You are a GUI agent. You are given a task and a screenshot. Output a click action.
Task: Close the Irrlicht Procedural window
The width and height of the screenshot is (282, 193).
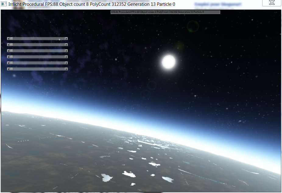(x=272, y=3)
